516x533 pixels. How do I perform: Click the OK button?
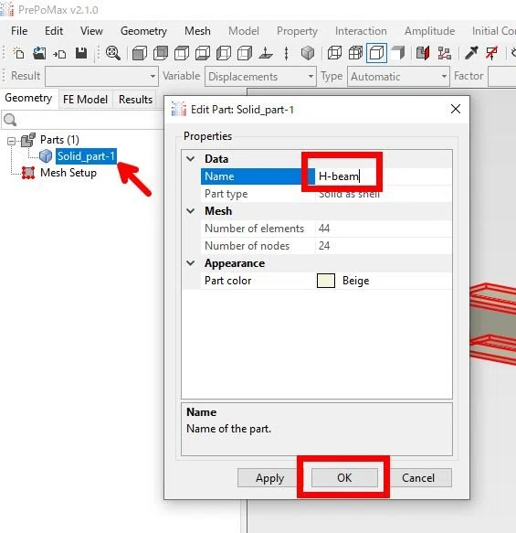tap(344, 477)
